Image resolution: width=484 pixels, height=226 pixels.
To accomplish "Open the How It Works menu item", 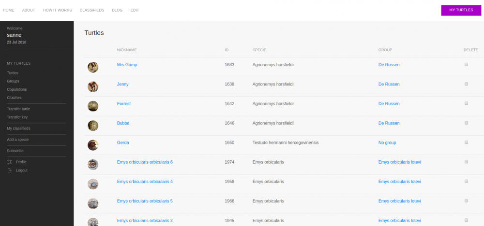I will [x=57, y=10].
